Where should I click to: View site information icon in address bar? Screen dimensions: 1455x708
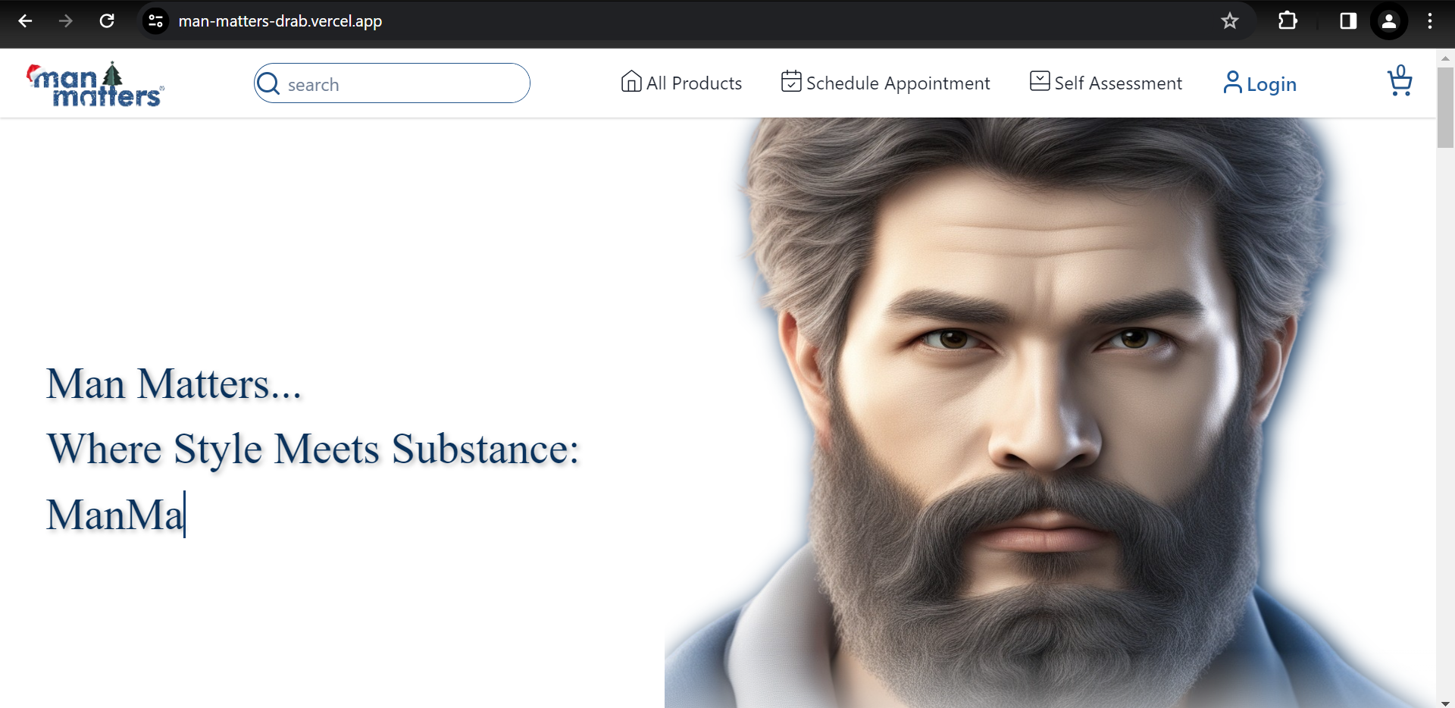coord(155,21)
